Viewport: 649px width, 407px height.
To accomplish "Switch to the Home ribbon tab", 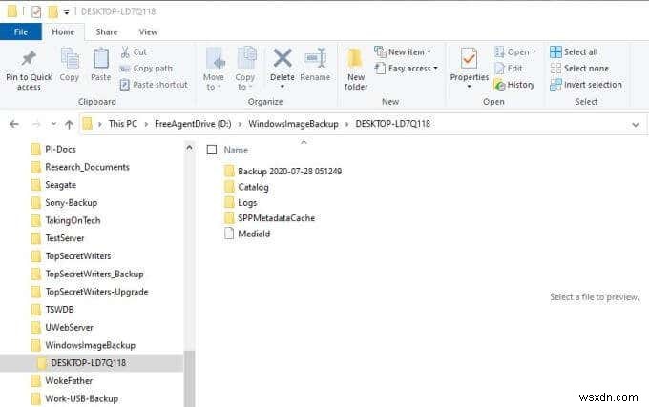I will click(63, 31).
